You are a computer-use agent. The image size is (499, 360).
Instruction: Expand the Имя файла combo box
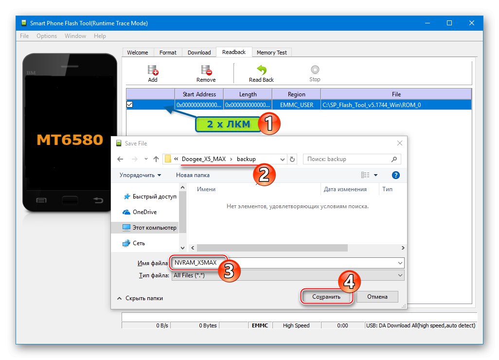pos(400,263)
